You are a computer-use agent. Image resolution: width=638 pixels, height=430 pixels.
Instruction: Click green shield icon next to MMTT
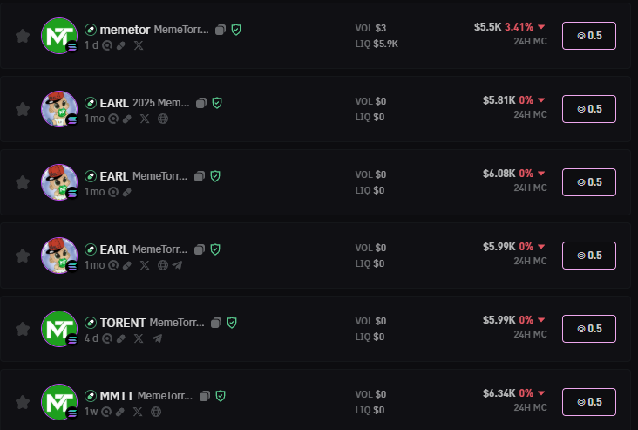(221, 396)
